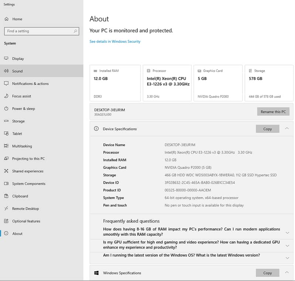The image size is (295, 281).
Task: Click the Display monitor icon
Action: [6, 59]
